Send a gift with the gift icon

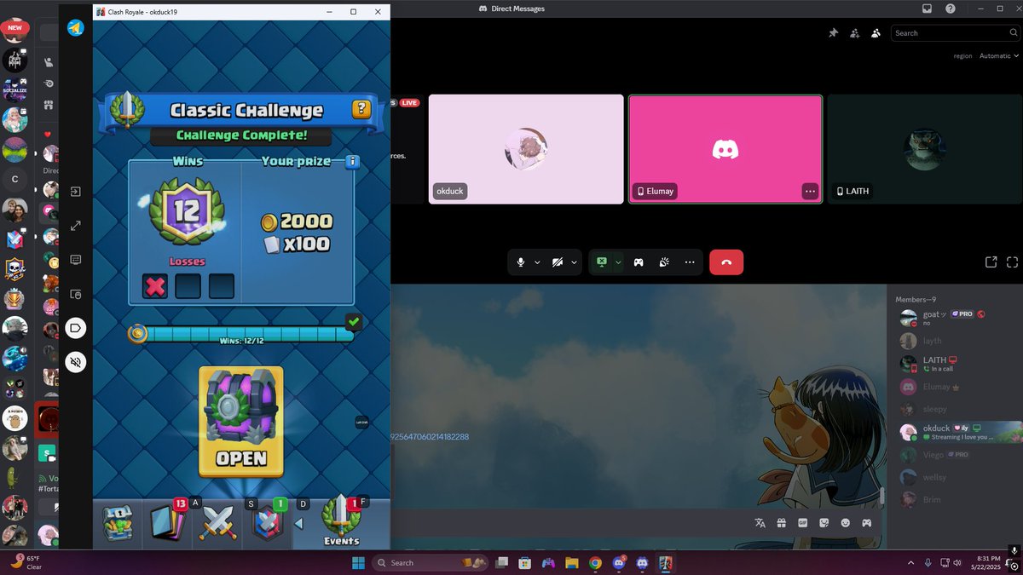[781, 522]
